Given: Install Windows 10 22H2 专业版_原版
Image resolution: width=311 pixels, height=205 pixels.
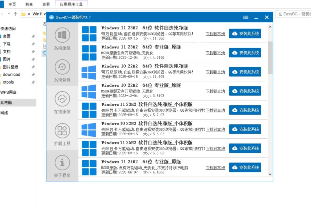Looking at the screenshot, I should (245, 91).
